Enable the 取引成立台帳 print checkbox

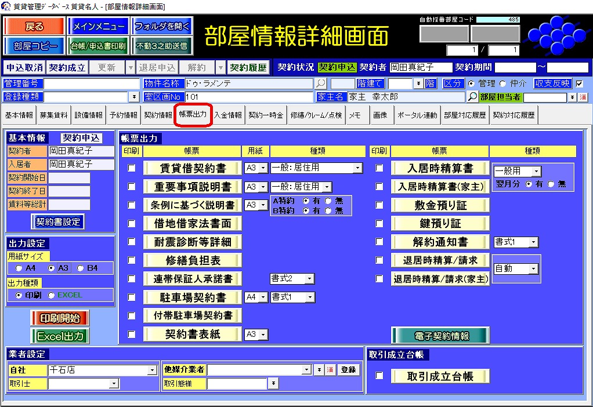[379, 376]
